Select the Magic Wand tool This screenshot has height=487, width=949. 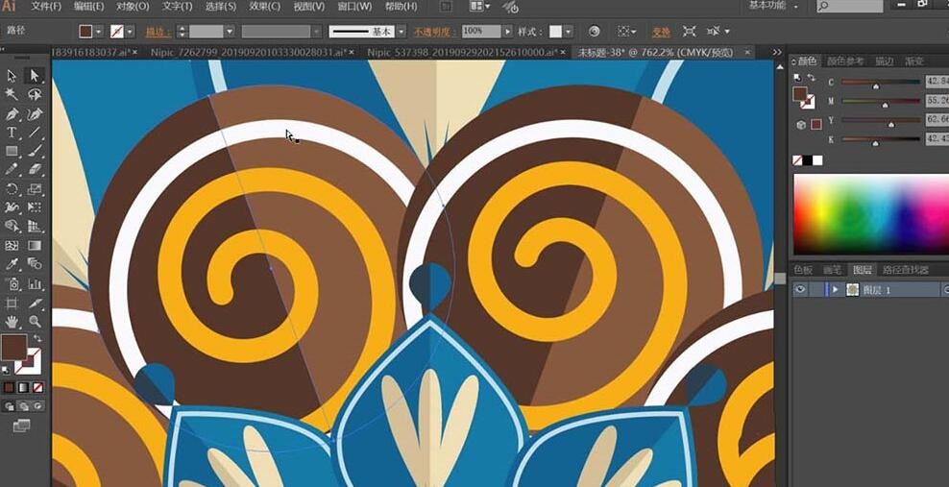[12, 94]
